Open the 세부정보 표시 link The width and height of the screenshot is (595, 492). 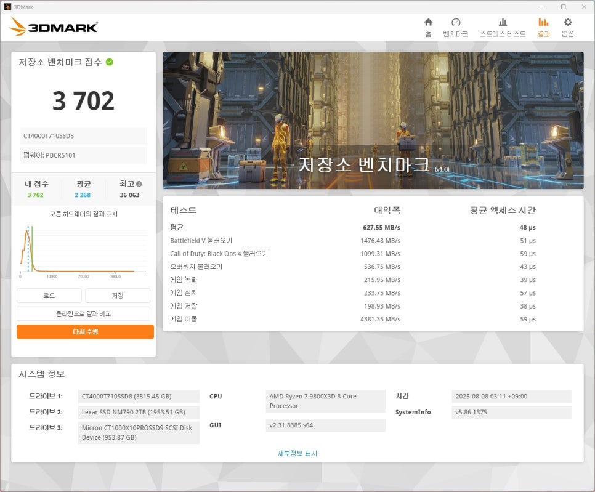pyautogui.click(x=297, y=453)
